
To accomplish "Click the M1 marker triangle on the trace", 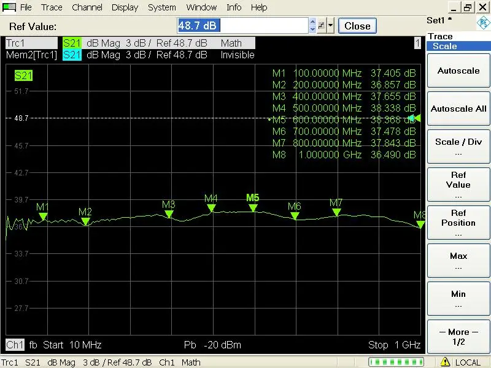I will pos(42,217).
